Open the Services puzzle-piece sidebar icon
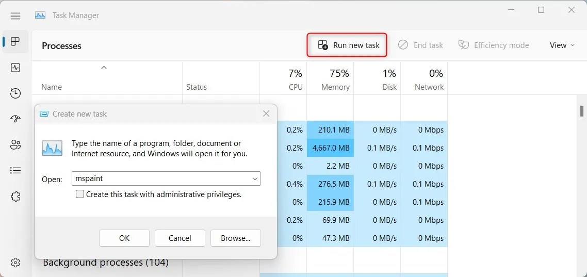587x277 pixels. 15,197
